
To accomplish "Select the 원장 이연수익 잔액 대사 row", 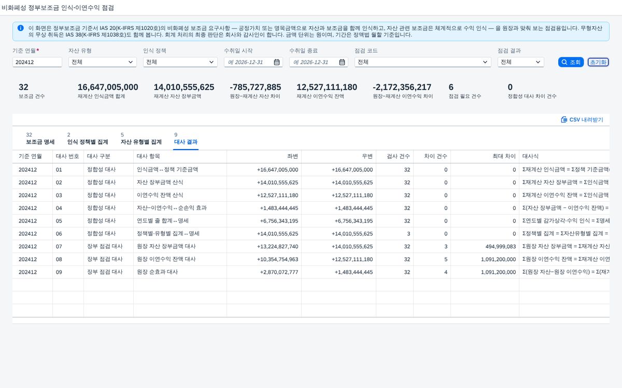I will [x=311, y=259].
